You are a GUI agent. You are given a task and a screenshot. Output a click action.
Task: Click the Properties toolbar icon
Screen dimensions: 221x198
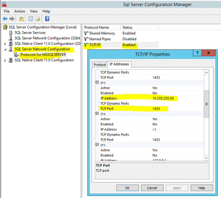(x=31, y=19)
